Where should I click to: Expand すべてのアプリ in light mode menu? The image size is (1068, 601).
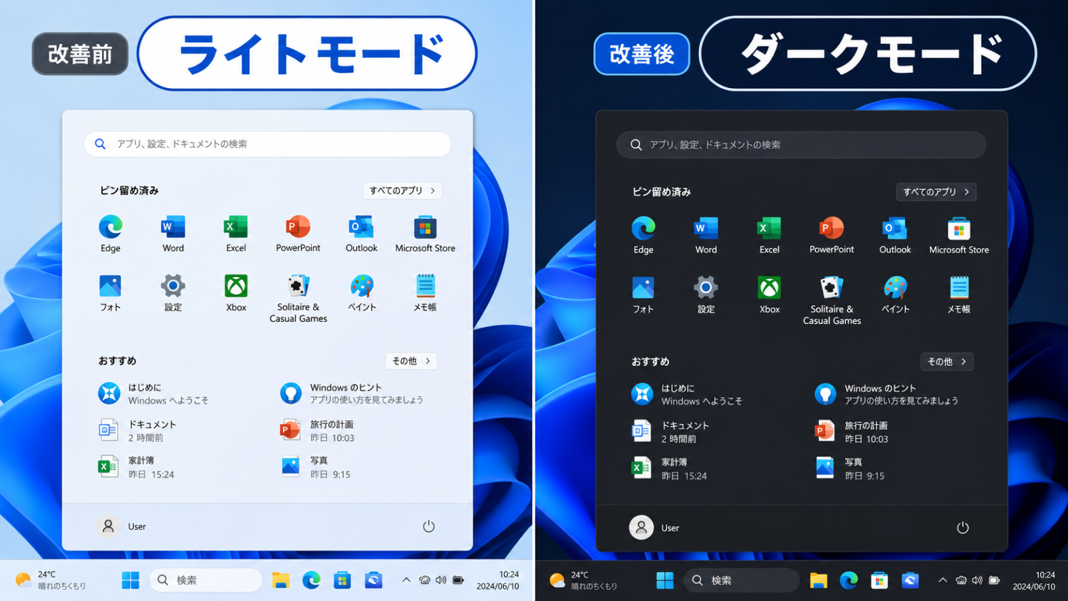402,190
